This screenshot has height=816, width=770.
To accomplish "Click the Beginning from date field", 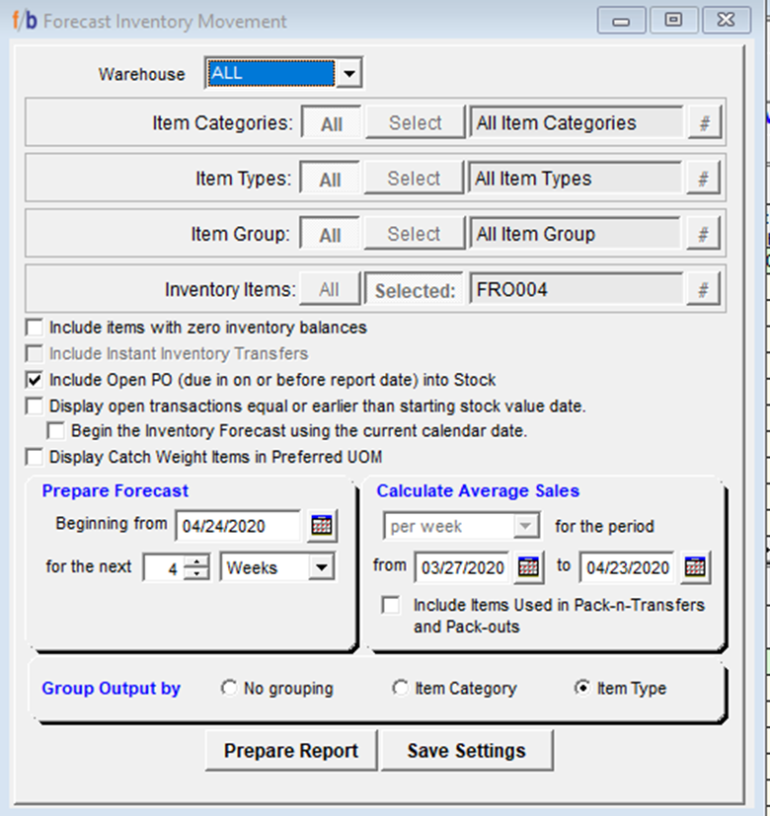I will [237, 526].
